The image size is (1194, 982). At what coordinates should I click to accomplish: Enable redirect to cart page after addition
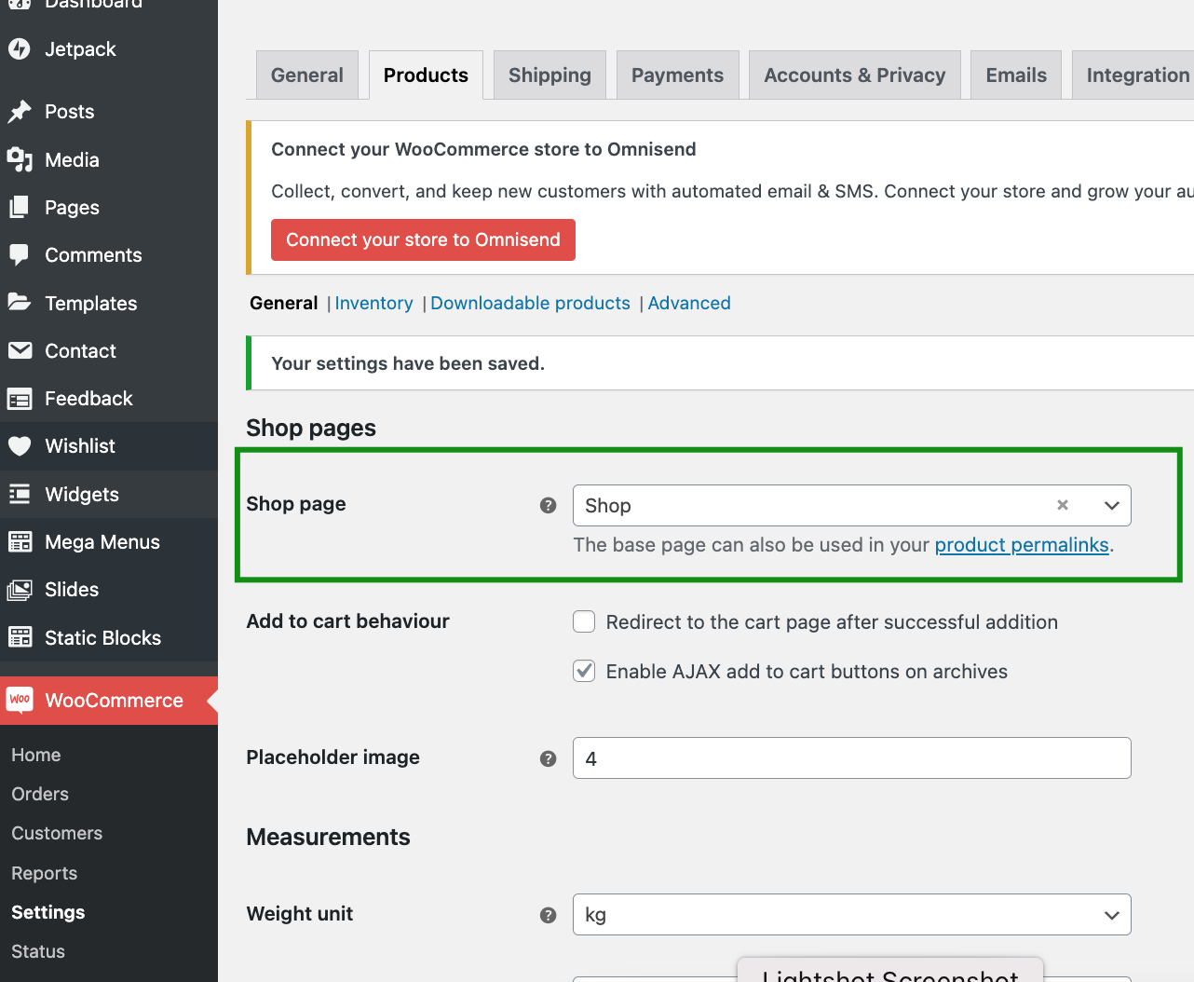click(x=584, y=621)
